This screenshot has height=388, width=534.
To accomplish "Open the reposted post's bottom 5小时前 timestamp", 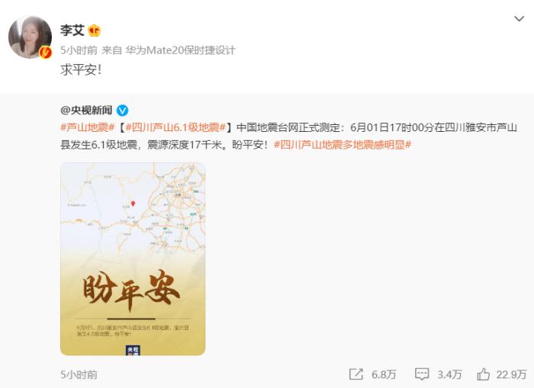I will click(79, 375).
